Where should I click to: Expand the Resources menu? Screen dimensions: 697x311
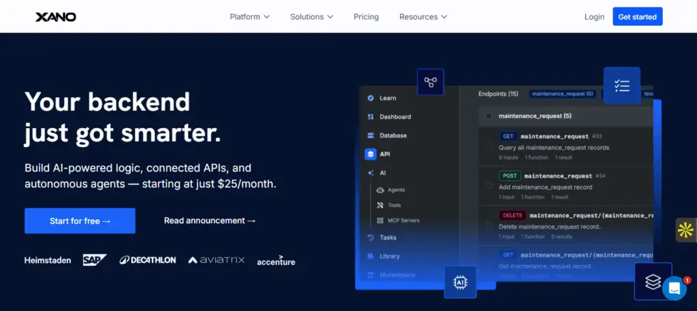[423, 16]
